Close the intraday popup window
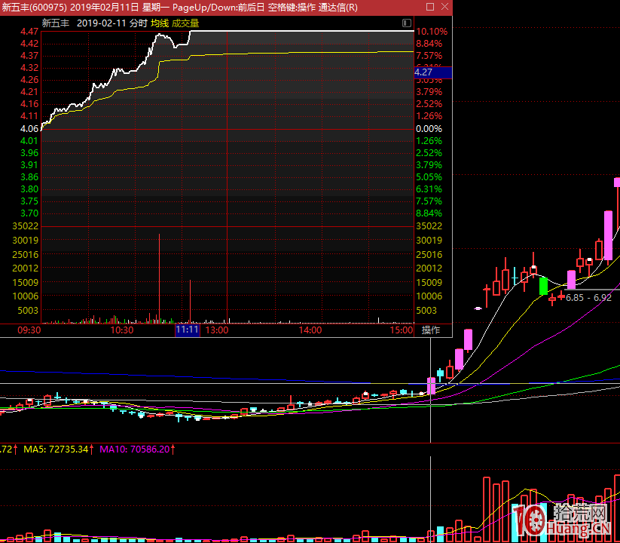Screen dimensions: 620x543 coord(444,7)
